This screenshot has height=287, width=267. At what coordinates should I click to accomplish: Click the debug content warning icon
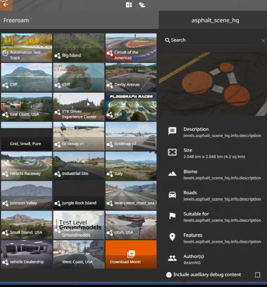click(x=168, y=275)
